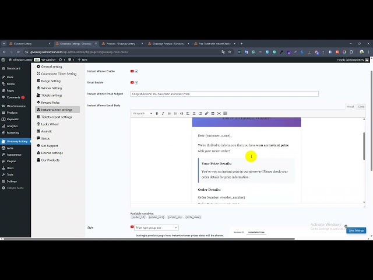Toggle the editor toolbar kitchen sink
Image resolution: width=373 pixels, height=280 pixels.
tap(226, 114)
